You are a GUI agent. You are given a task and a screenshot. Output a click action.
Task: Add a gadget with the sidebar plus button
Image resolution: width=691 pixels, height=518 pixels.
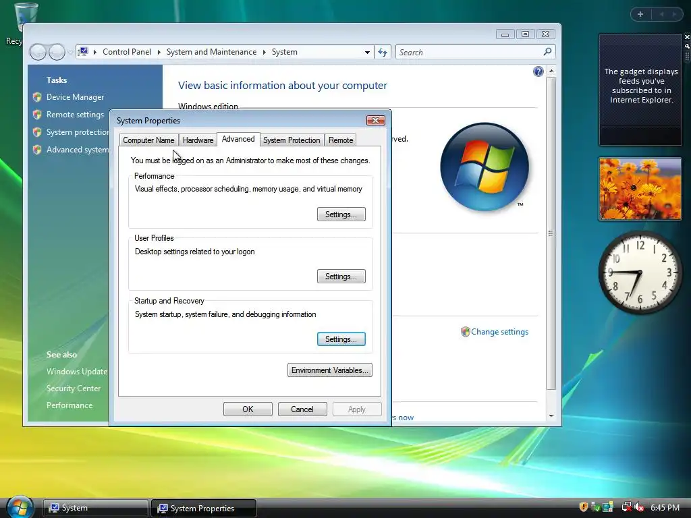pos(640,14)
